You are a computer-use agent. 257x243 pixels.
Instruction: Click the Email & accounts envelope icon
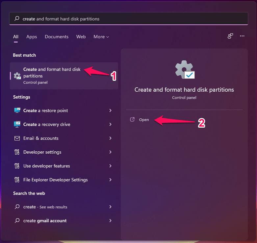point(17,138)
